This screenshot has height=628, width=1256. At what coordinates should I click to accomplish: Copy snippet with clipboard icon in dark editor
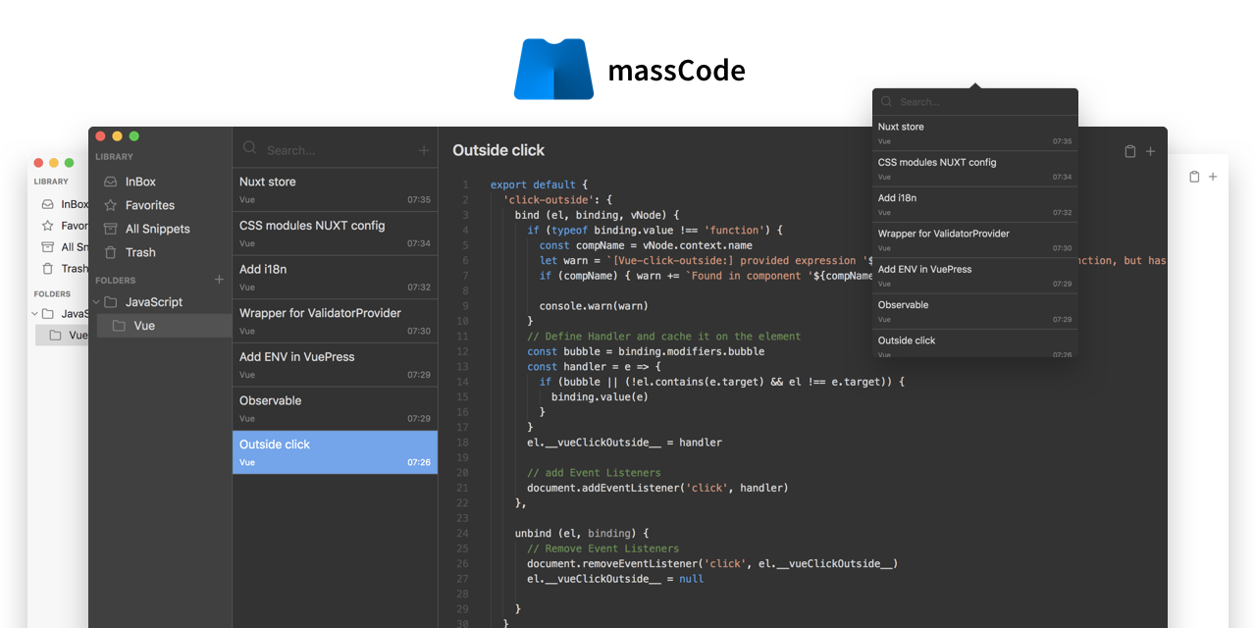coord(1130,151)
